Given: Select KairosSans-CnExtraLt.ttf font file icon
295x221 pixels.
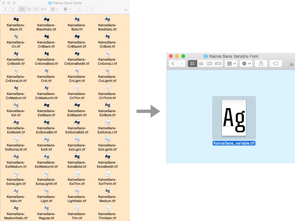Looking at the screenshot, I should click(107, 53).
